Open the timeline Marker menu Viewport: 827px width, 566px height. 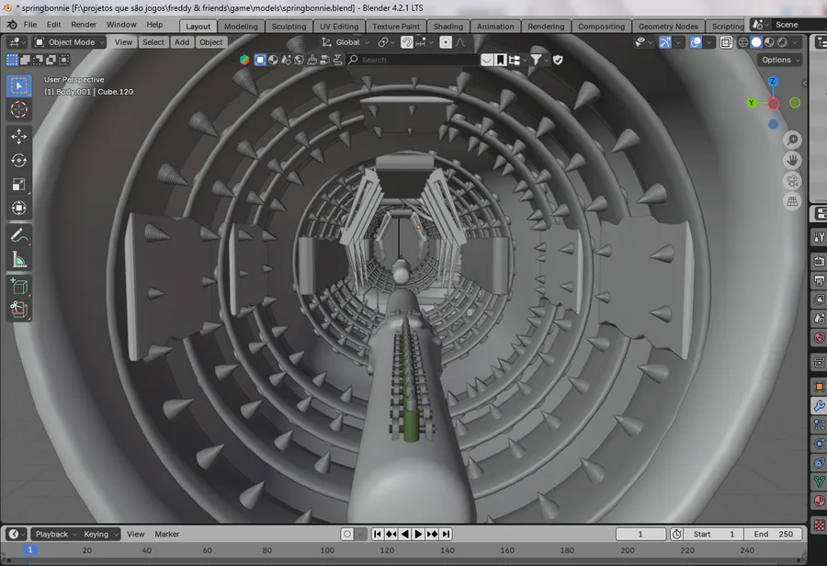click(x=166, y=534)
